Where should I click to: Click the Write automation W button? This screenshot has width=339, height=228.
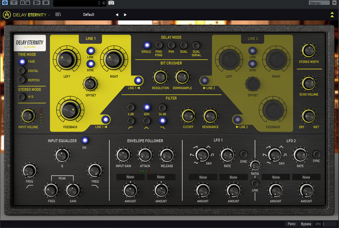click(x=27, y=3)
